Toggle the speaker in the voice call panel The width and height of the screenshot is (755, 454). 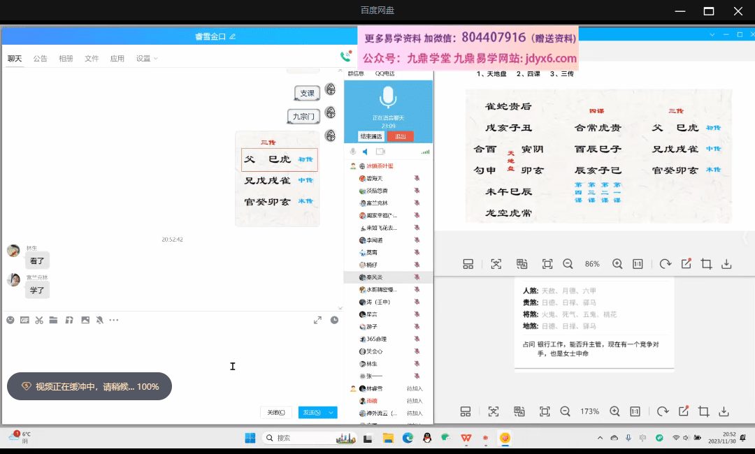(365, 152)
